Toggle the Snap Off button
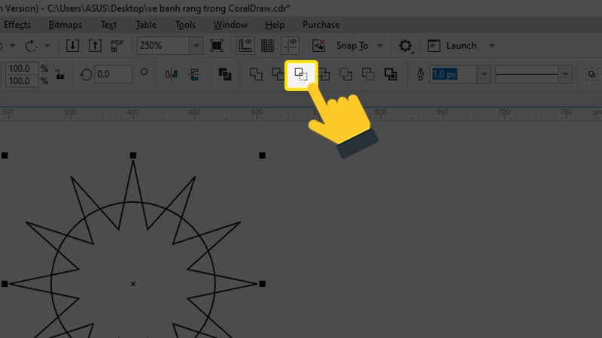The image size is (602, 338). pyautogui.click(x=318, y=46)
